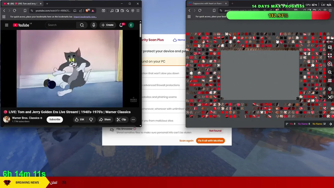Bookmark the YouTube page
334x188 pixels.
click(25, 11)
